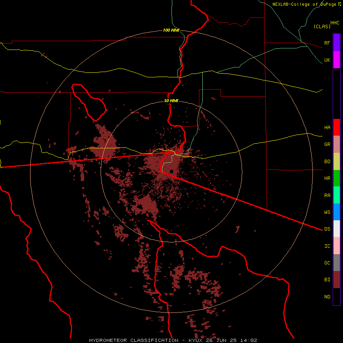This screenshot has height=343, width=343.
Task: Click the DS white legend swatch
Action: coord(337,229)
